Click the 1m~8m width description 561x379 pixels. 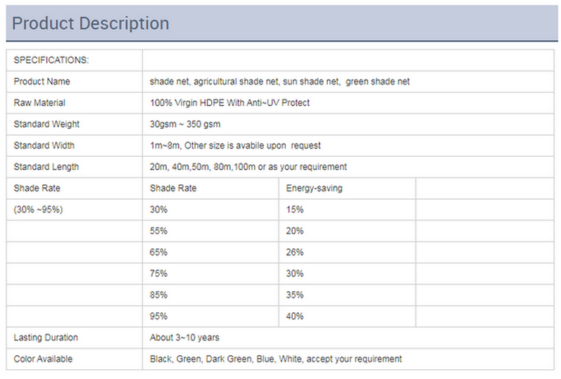235,146
